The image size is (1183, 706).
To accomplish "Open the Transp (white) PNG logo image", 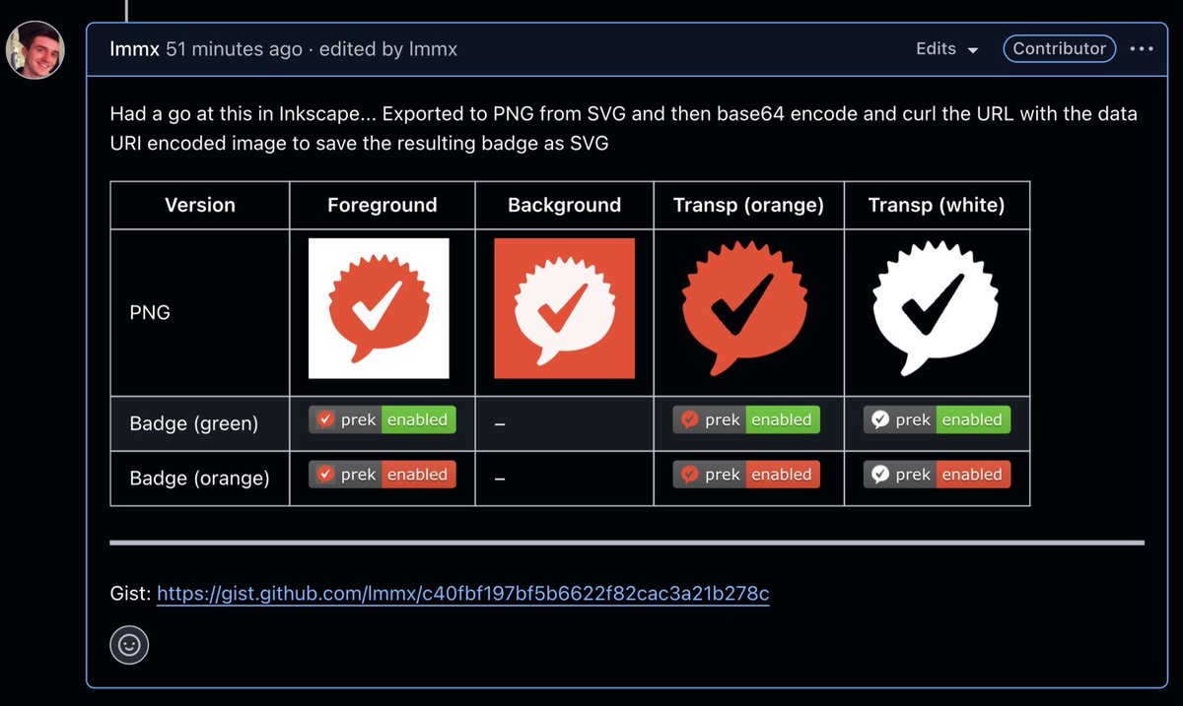I will pos(935,308).
